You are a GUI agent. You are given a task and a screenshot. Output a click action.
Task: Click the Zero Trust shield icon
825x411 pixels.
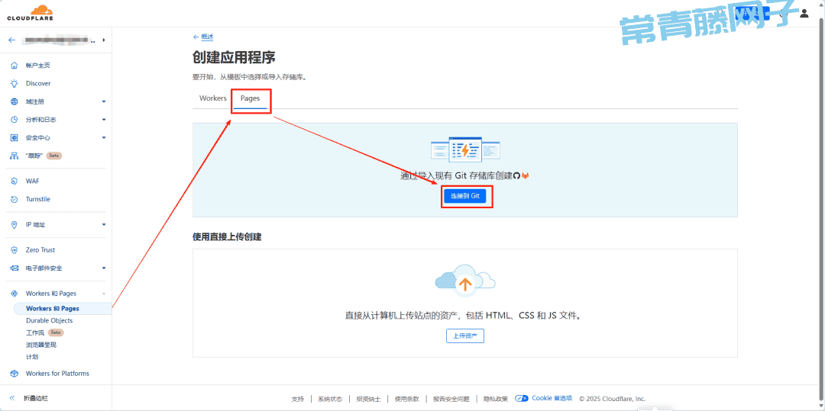point(15,250)
